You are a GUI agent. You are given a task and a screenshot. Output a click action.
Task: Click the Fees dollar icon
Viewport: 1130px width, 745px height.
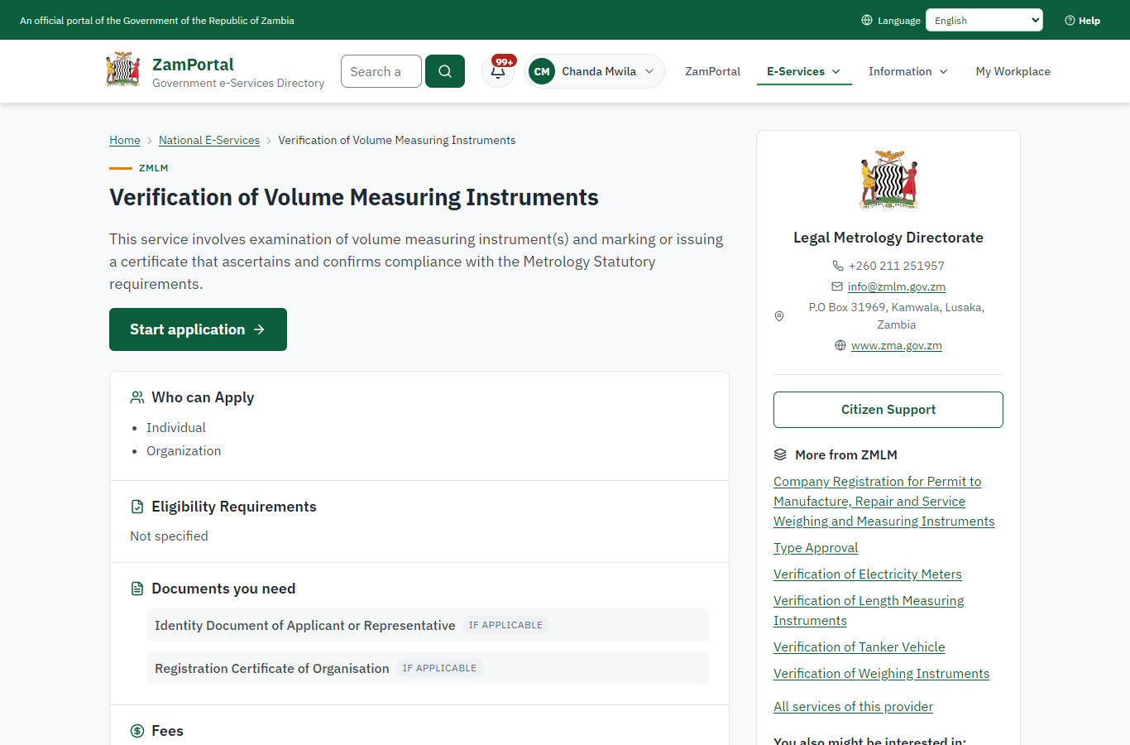(x=137, y=731)
